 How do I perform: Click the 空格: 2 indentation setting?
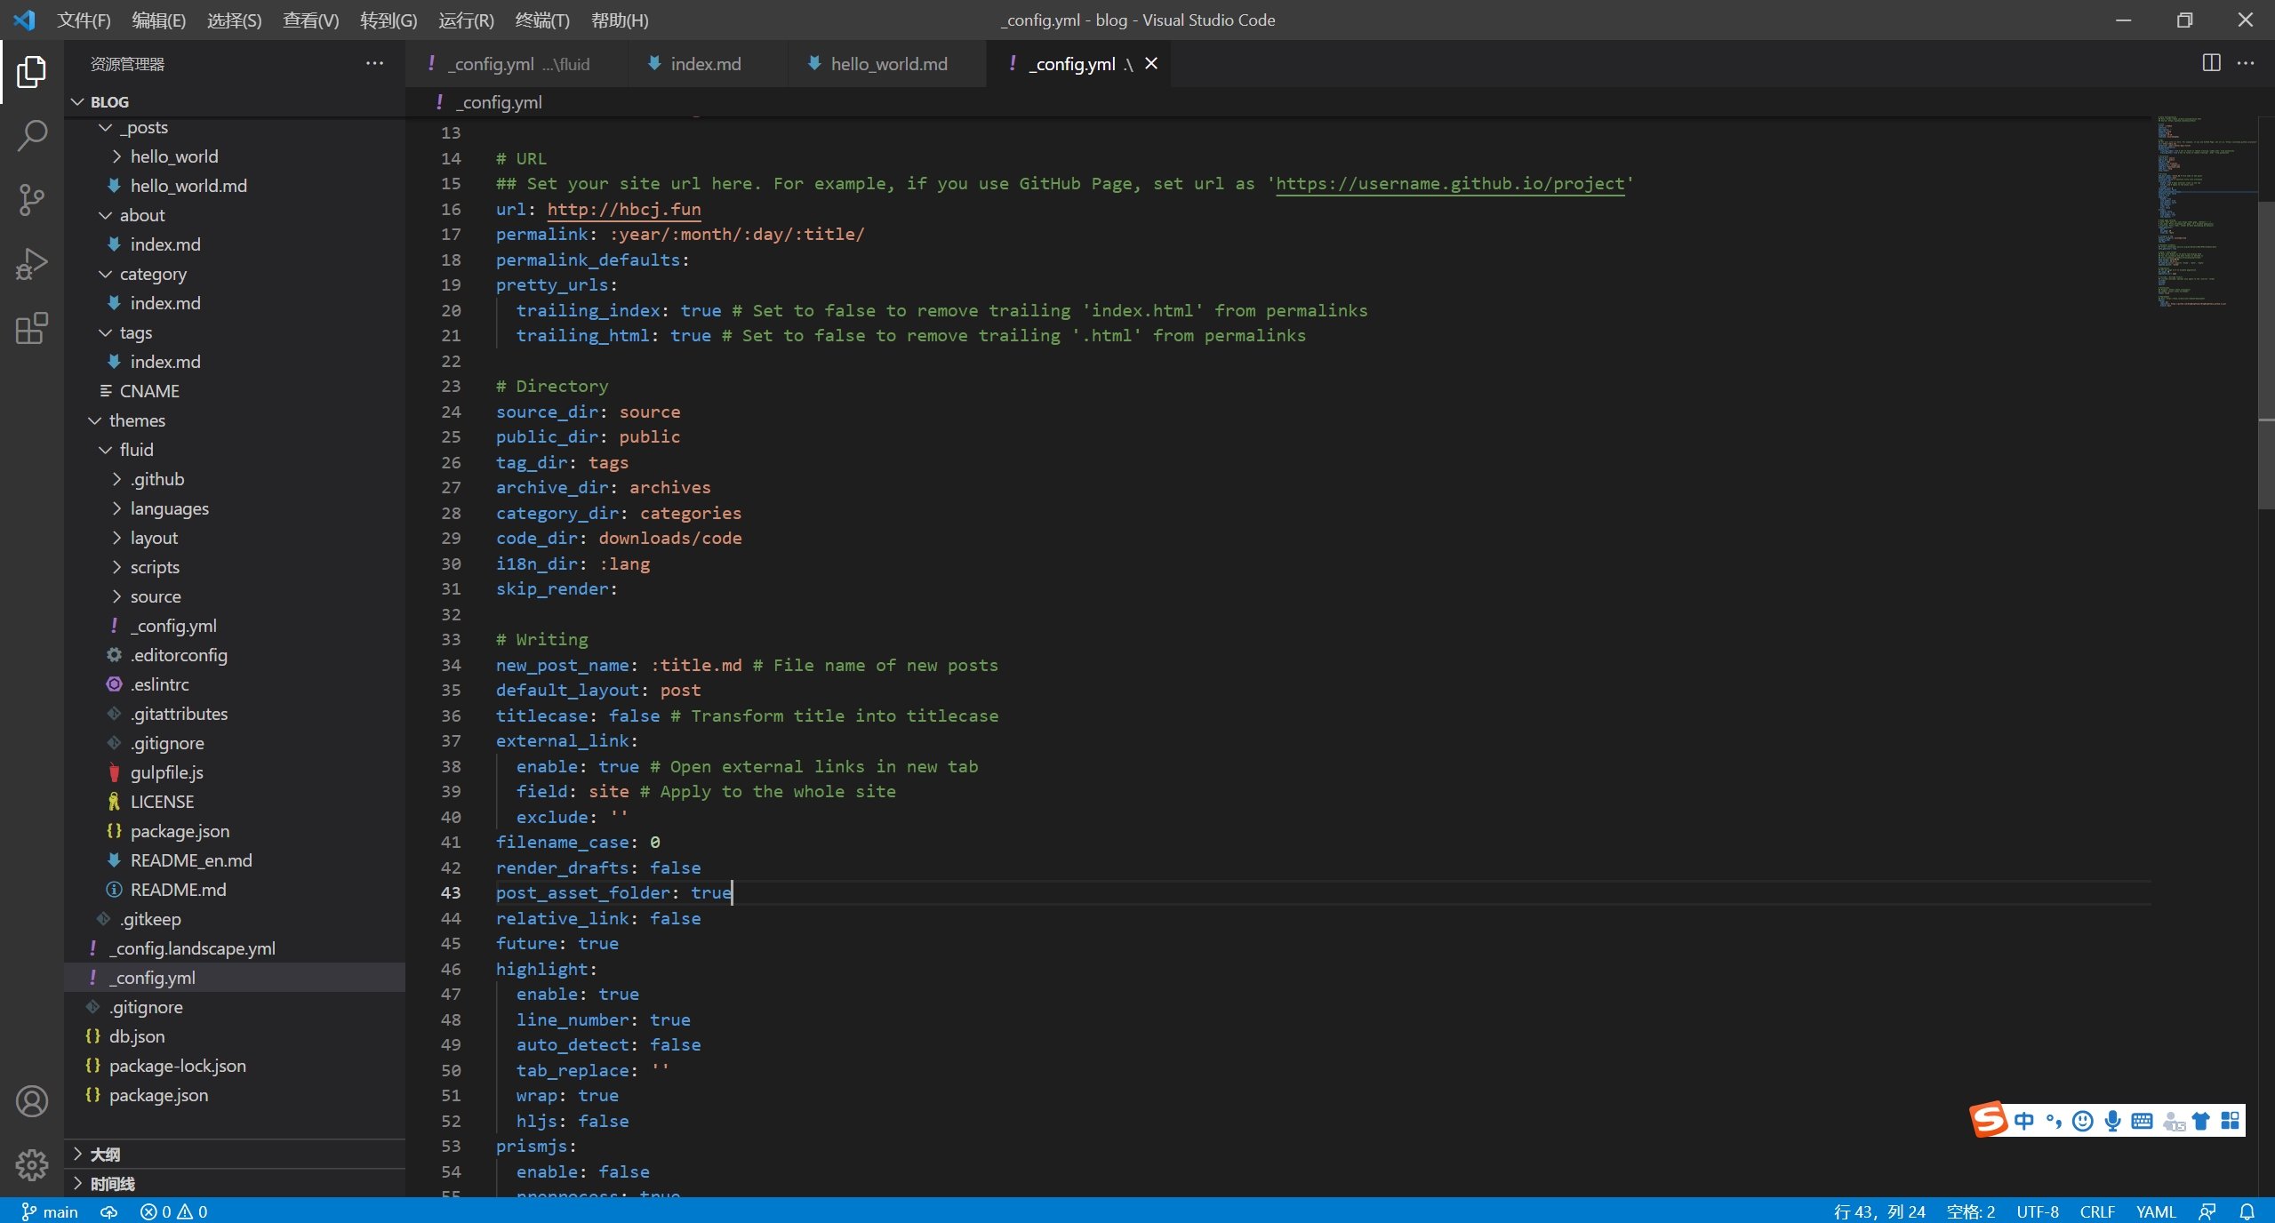[1970, 1211]
